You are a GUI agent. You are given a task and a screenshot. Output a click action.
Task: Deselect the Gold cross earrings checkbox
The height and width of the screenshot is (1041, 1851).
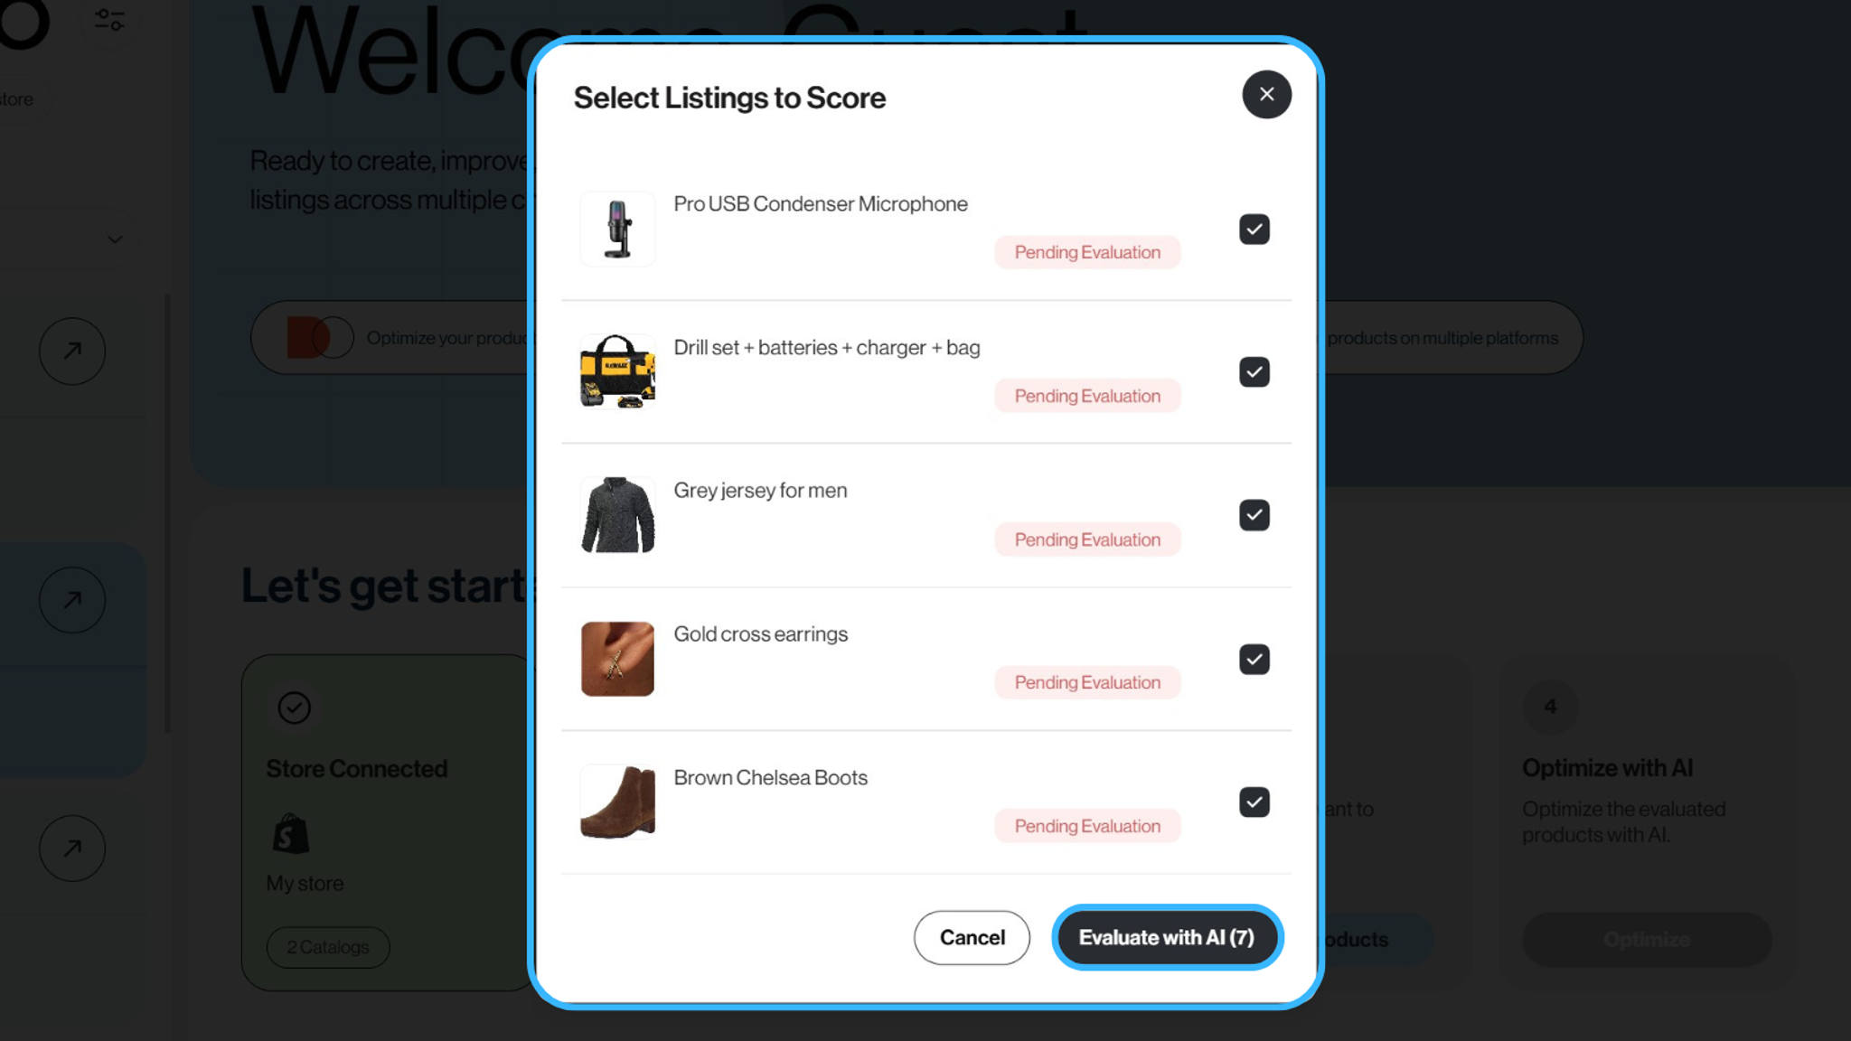1254,659
